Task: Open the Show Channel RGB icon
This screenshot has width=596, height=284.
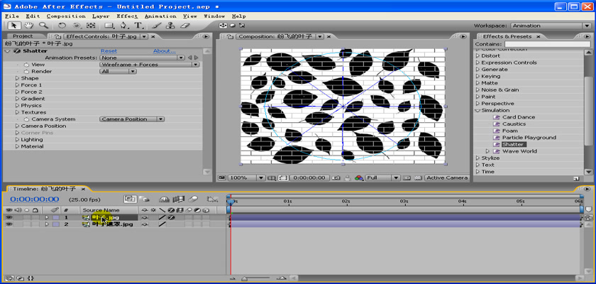Action: click(359, 178)
